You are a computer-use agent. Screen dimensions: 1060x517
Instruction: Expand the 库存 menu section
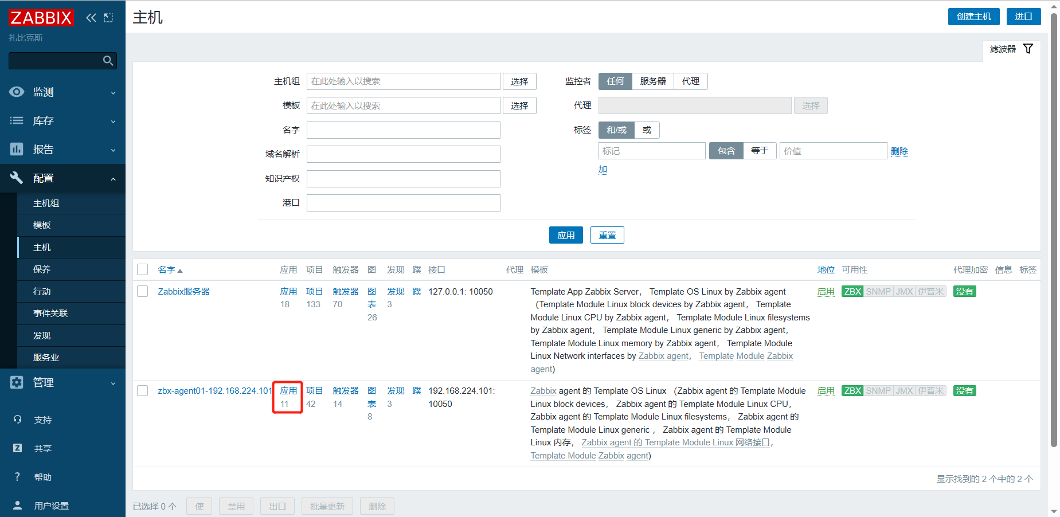(x=62, y=120)
